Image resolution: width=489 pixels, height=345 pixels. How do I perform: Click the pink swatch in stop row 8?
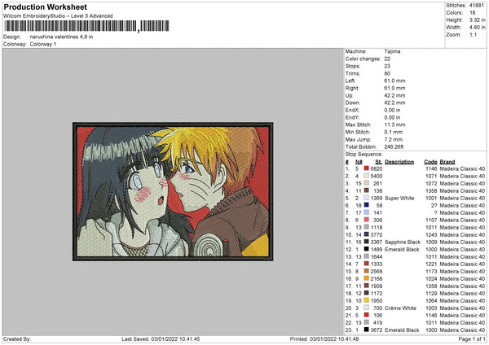click(367, 220)
